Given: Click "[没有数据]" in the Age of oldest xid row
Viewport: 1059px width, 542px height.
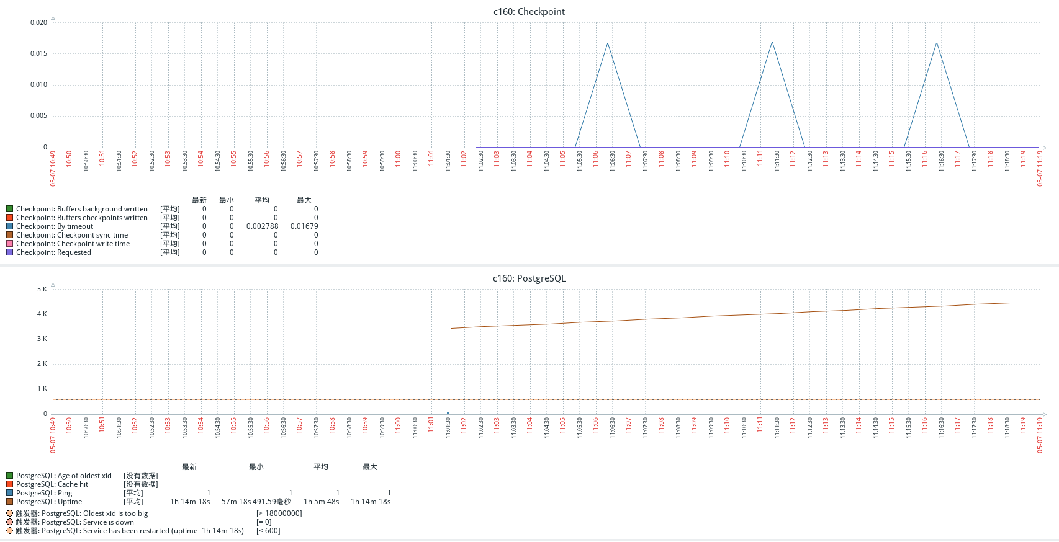Looking at the screenshot, I should click(x=141, y=476).
